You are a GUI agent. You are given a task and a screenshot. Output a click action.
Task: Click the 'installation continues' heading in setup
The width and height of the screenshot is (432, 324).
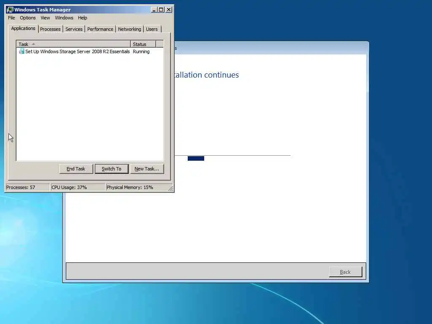(207, 75)
